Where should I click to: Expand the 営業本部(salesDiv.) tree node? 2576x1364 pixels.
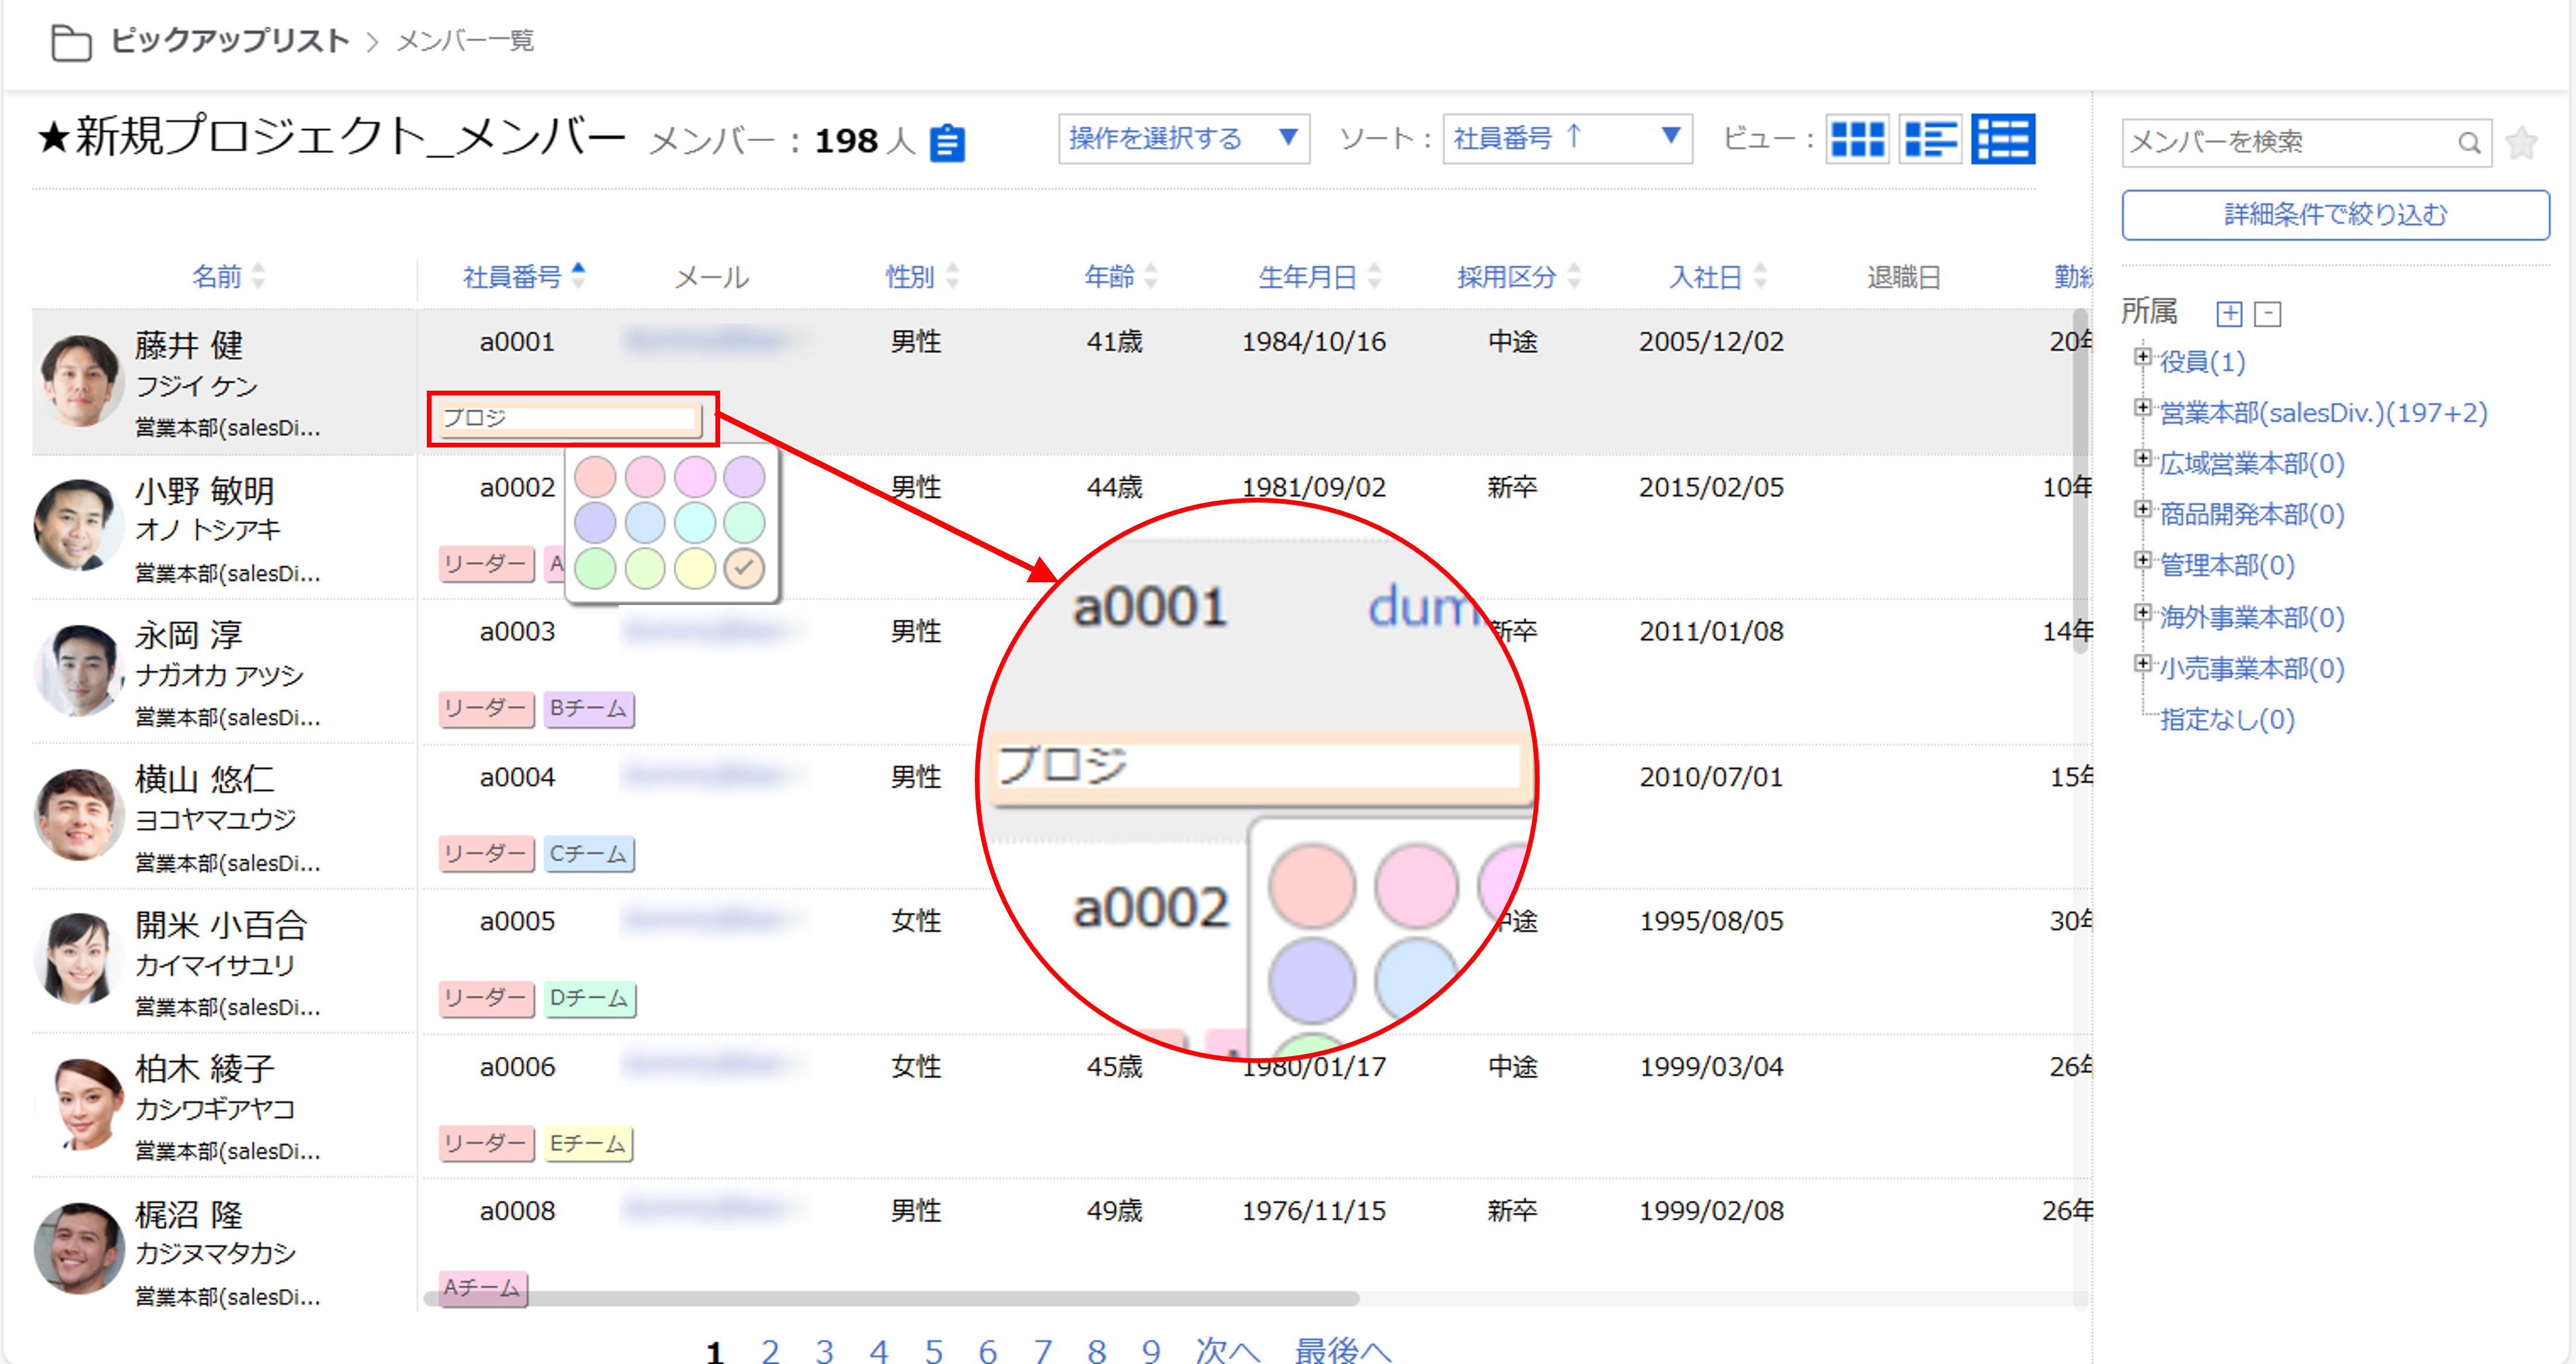pos(2142,407)
